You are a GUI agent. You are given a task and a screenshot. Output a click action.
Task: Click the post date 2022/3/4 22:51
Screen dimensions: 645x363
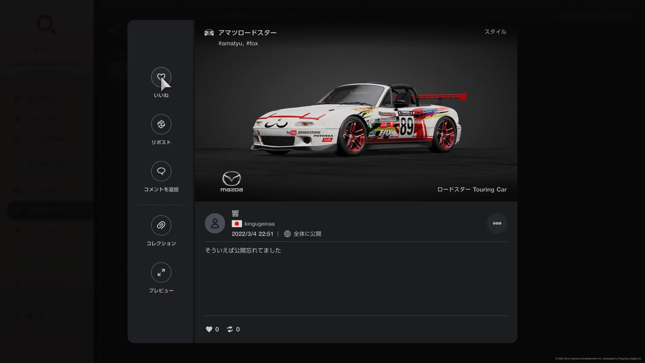253,234
